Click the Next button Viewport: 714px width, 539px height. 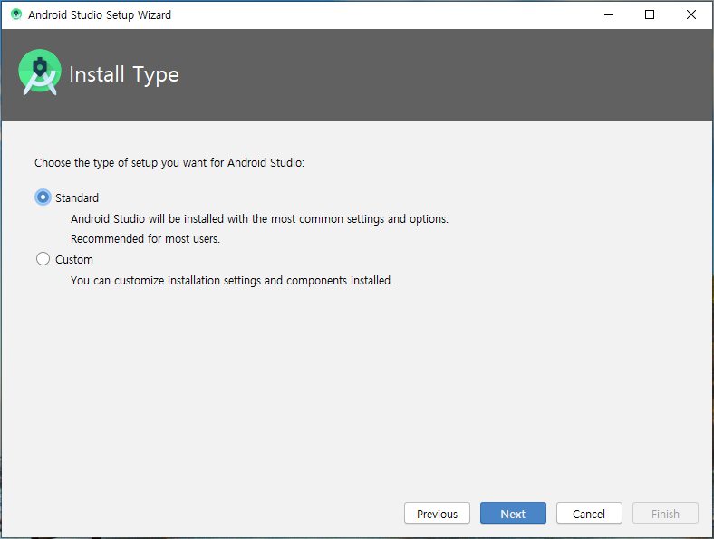coord(513,513)
